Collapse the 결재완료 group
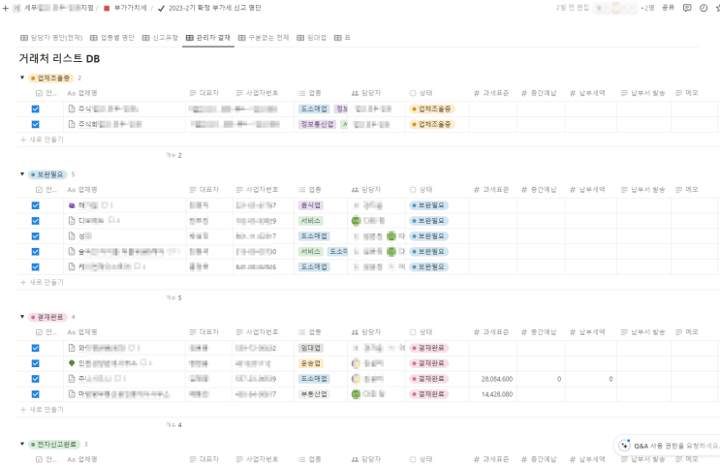 tap(22, 317)
